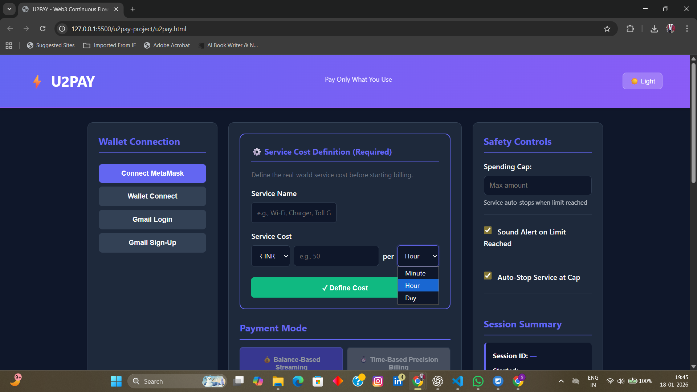
Task: Reload the page with the refresh icon
Action: click(42, 29)
